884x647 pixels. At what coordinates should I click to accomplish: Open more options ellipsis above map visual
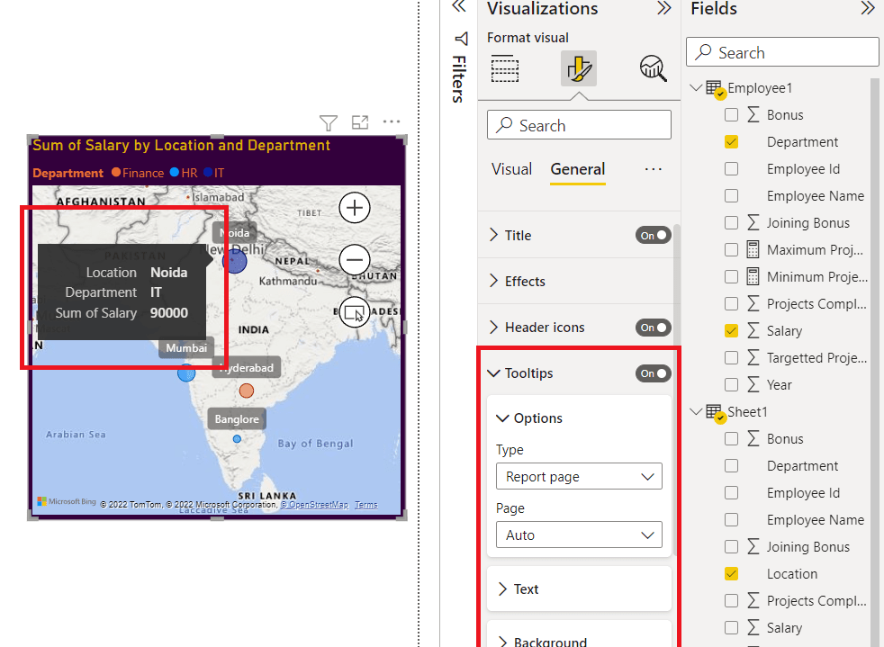pyautogui.click(x=392, y=121)
